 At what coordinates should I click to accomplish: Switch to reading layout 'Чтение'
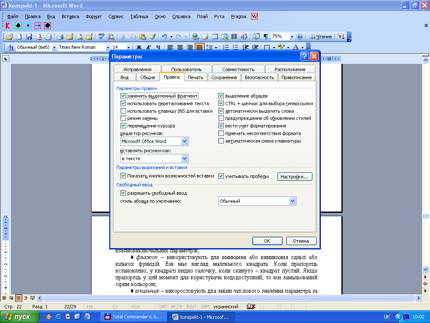tap(320, 37)
